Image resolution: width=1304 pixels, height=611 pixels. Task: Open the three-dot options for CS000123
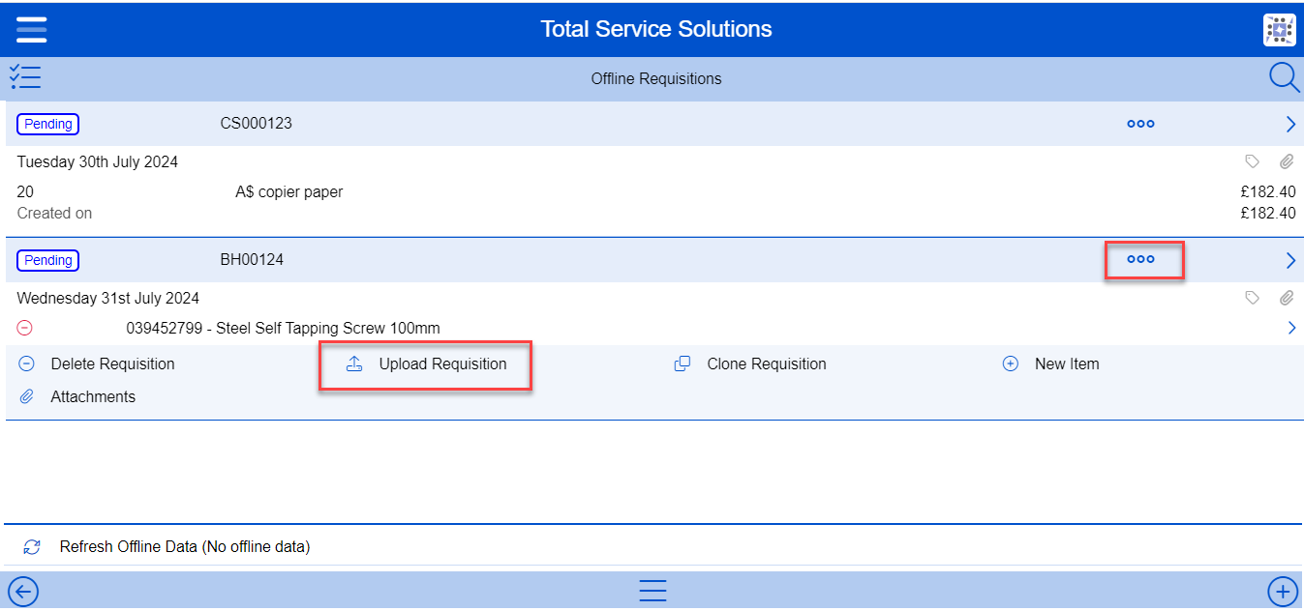(x=1140, y=124)
